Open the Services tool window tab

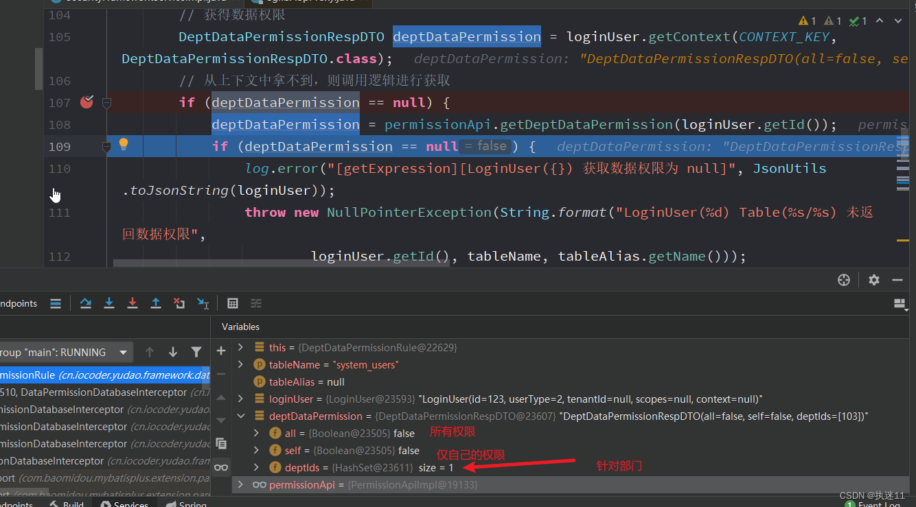(x=124, y=504)
